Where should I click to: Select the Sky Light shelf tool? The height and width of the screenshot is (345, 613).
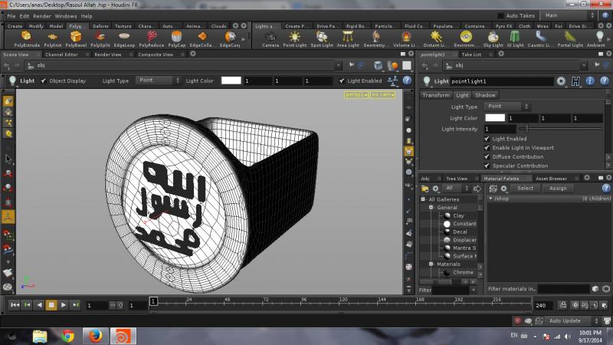493,38
